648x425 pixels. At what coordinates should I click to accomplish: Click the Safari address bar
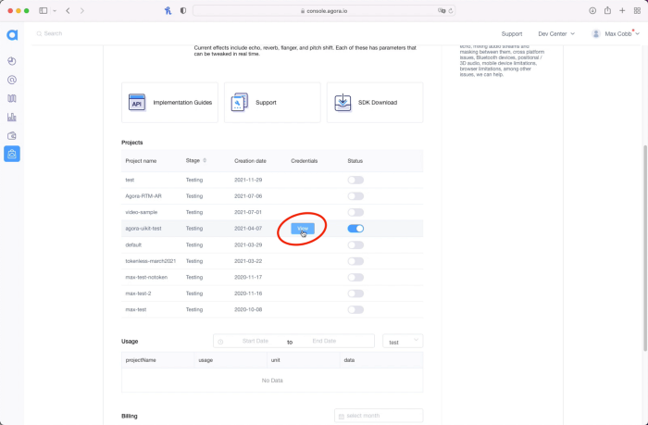tap(324, 11)
